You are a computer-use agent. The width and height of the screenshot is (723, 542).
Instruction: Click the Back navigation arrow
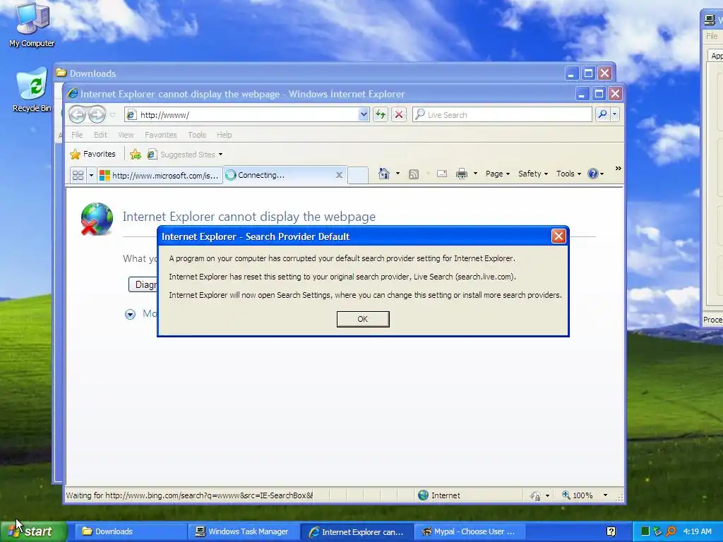pos(77,114)
